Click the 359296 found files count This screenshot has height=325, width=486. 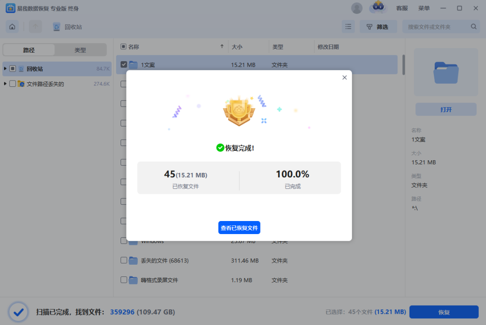pos(122,312)
